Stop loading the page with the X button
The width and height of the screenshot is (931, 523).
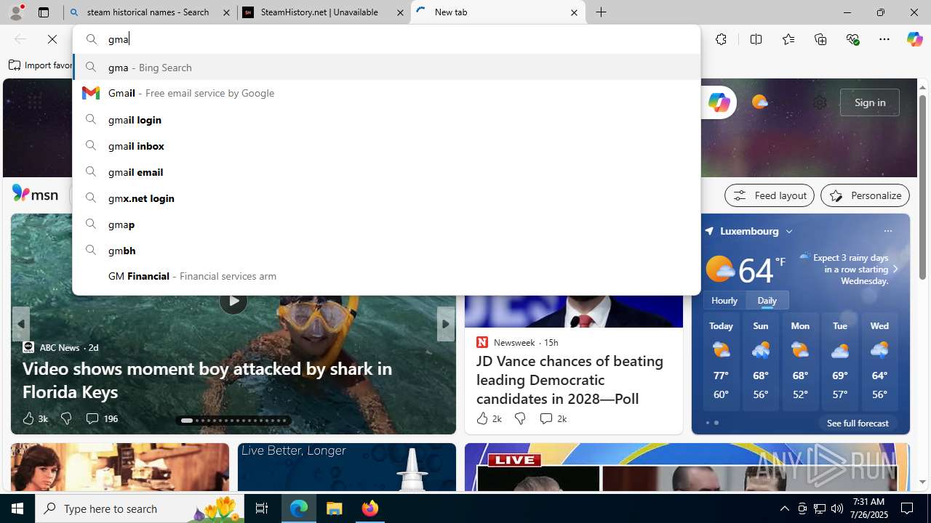52,39
